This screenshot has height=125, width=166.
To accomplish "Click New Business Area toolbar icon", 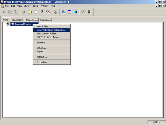I will pos(24,12).
